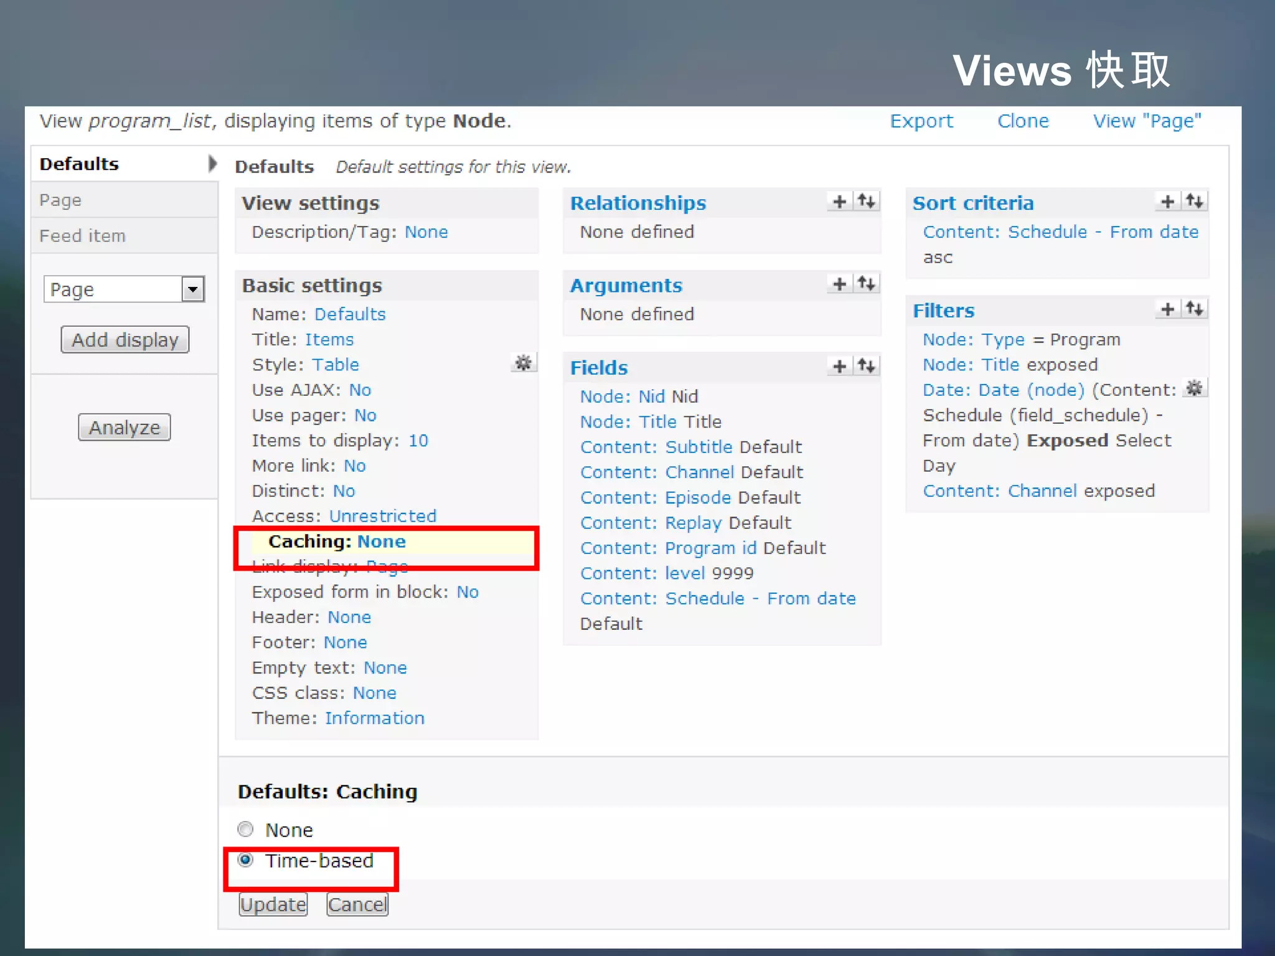Click the add icon in Relationships header

[x=839, y=202]
